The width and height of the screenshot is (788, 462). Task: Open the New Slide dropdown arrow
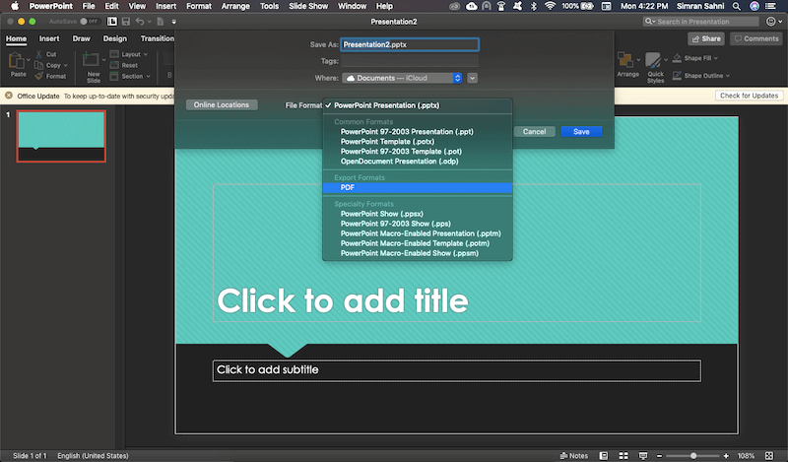[104, 60]
